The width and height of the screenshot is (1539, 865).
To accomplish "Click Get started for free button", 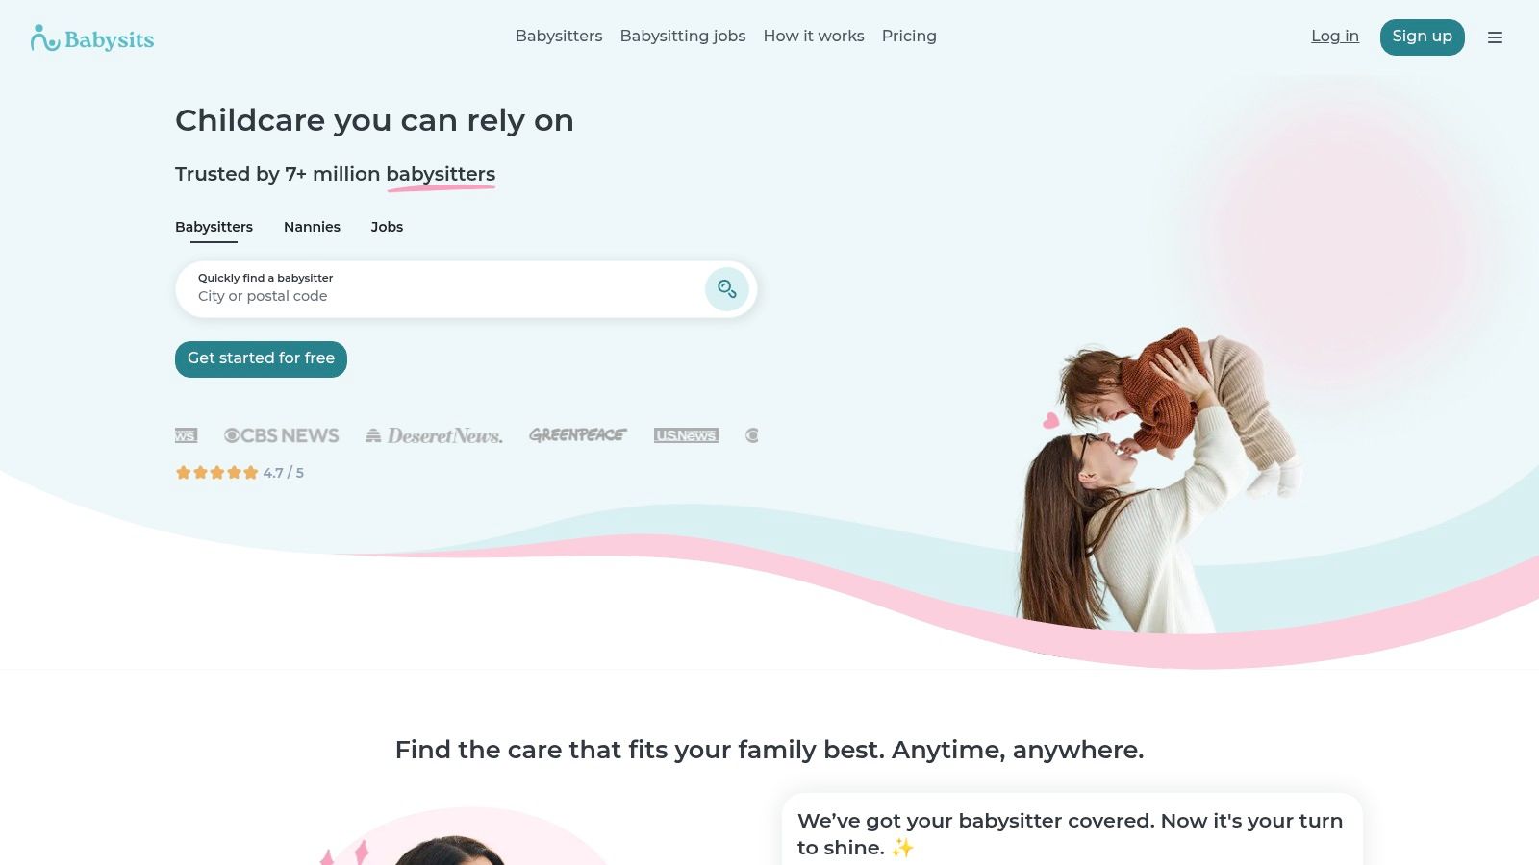I will click(x=261, y=358).
